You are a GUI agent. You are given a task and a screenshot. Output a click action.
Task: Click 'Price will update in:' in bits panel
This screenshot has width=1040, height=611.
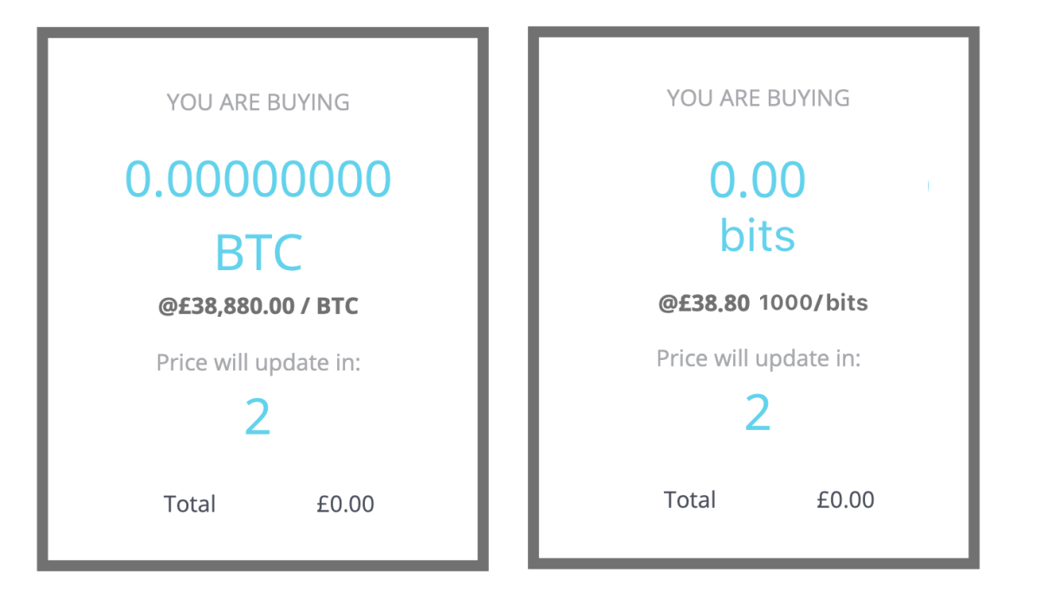point(758,357)
